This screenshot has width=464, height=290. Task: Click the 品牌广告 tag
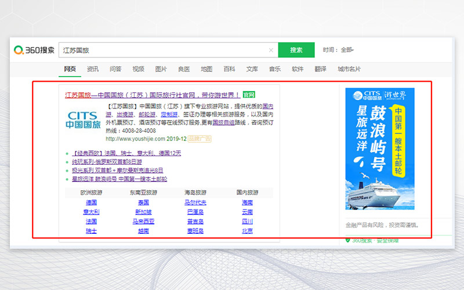click(x=200, y=139)
